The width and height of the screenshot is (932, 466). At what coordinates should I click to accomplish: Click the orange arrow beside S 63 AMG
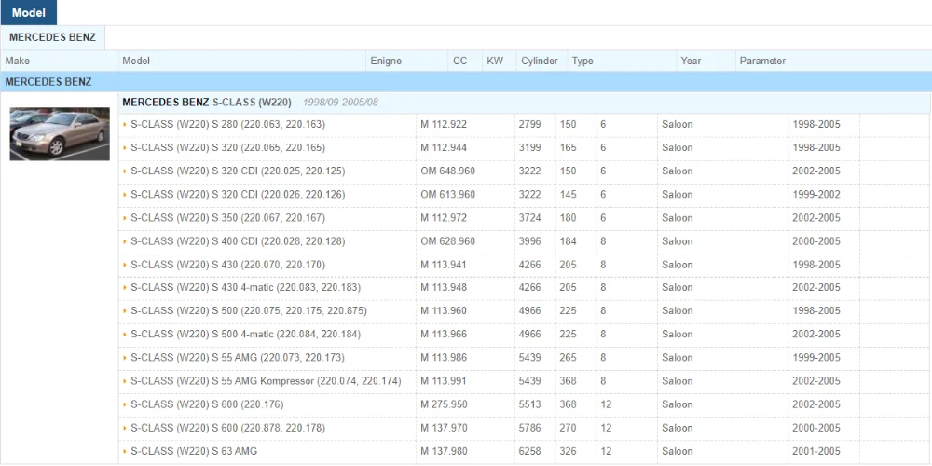click(x=125, y=452)
